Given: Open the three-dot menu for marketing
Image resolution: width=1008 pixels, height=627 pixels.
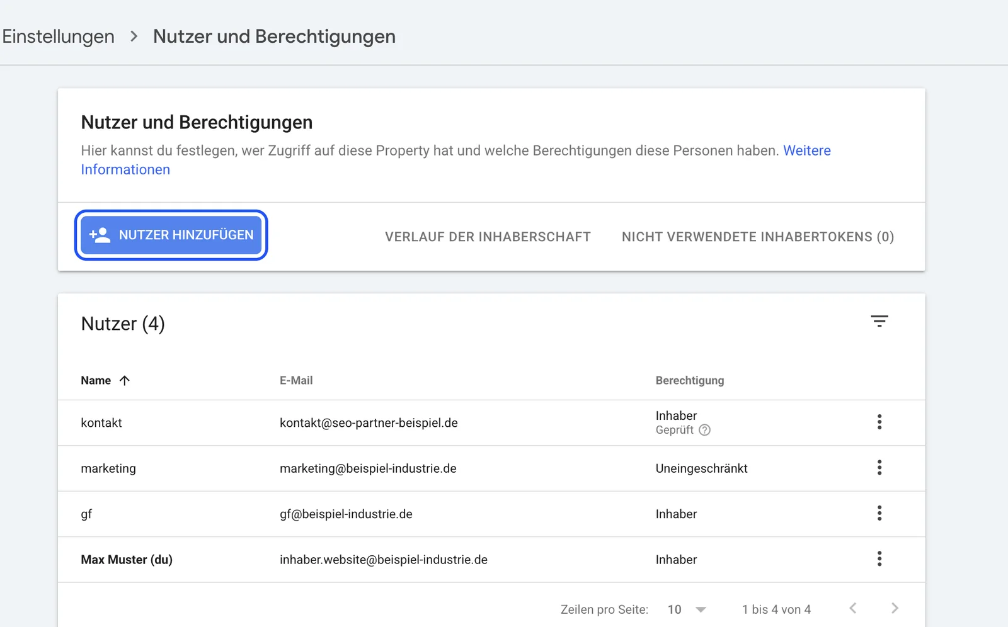Looking at the screenshot, I should click(x=879, y=467).
